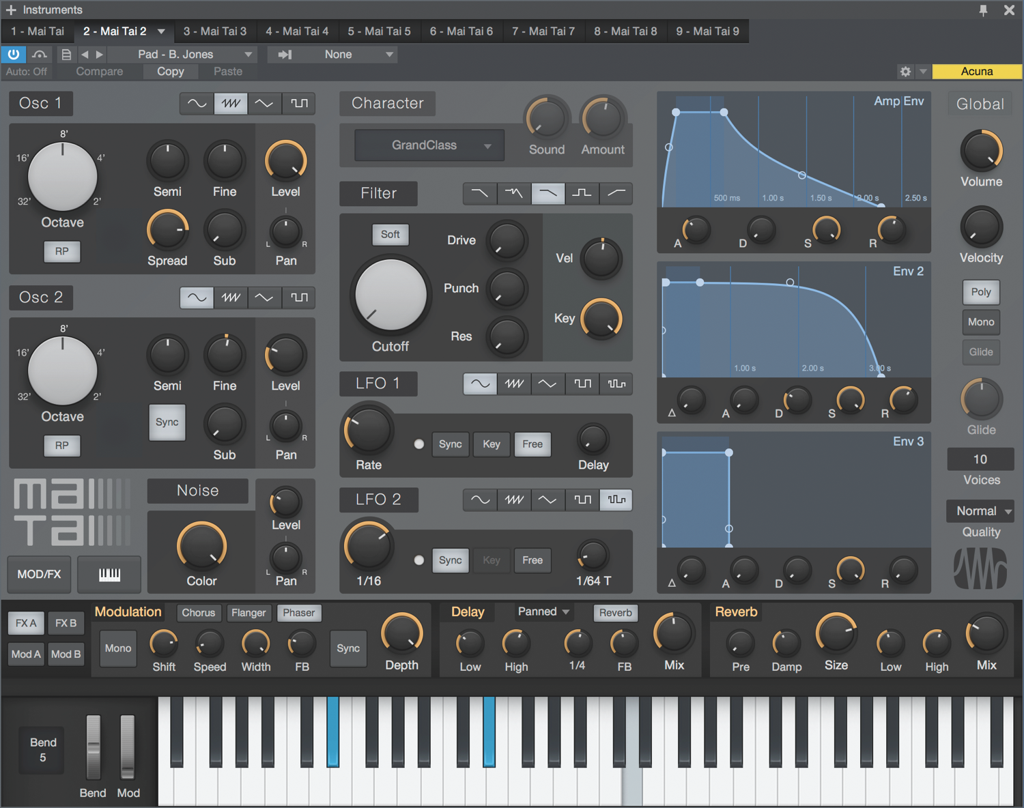The image size is (1024, 808).
Task: Open the Mod A page
Action: pyautogui.click(x=26, y=654)
